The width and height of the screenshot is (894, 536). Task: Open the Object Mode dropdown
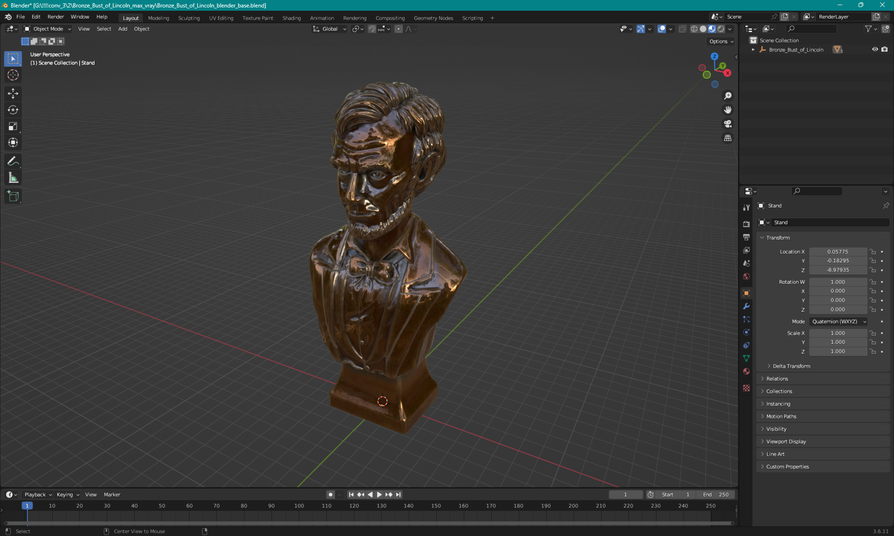(47, 29)
